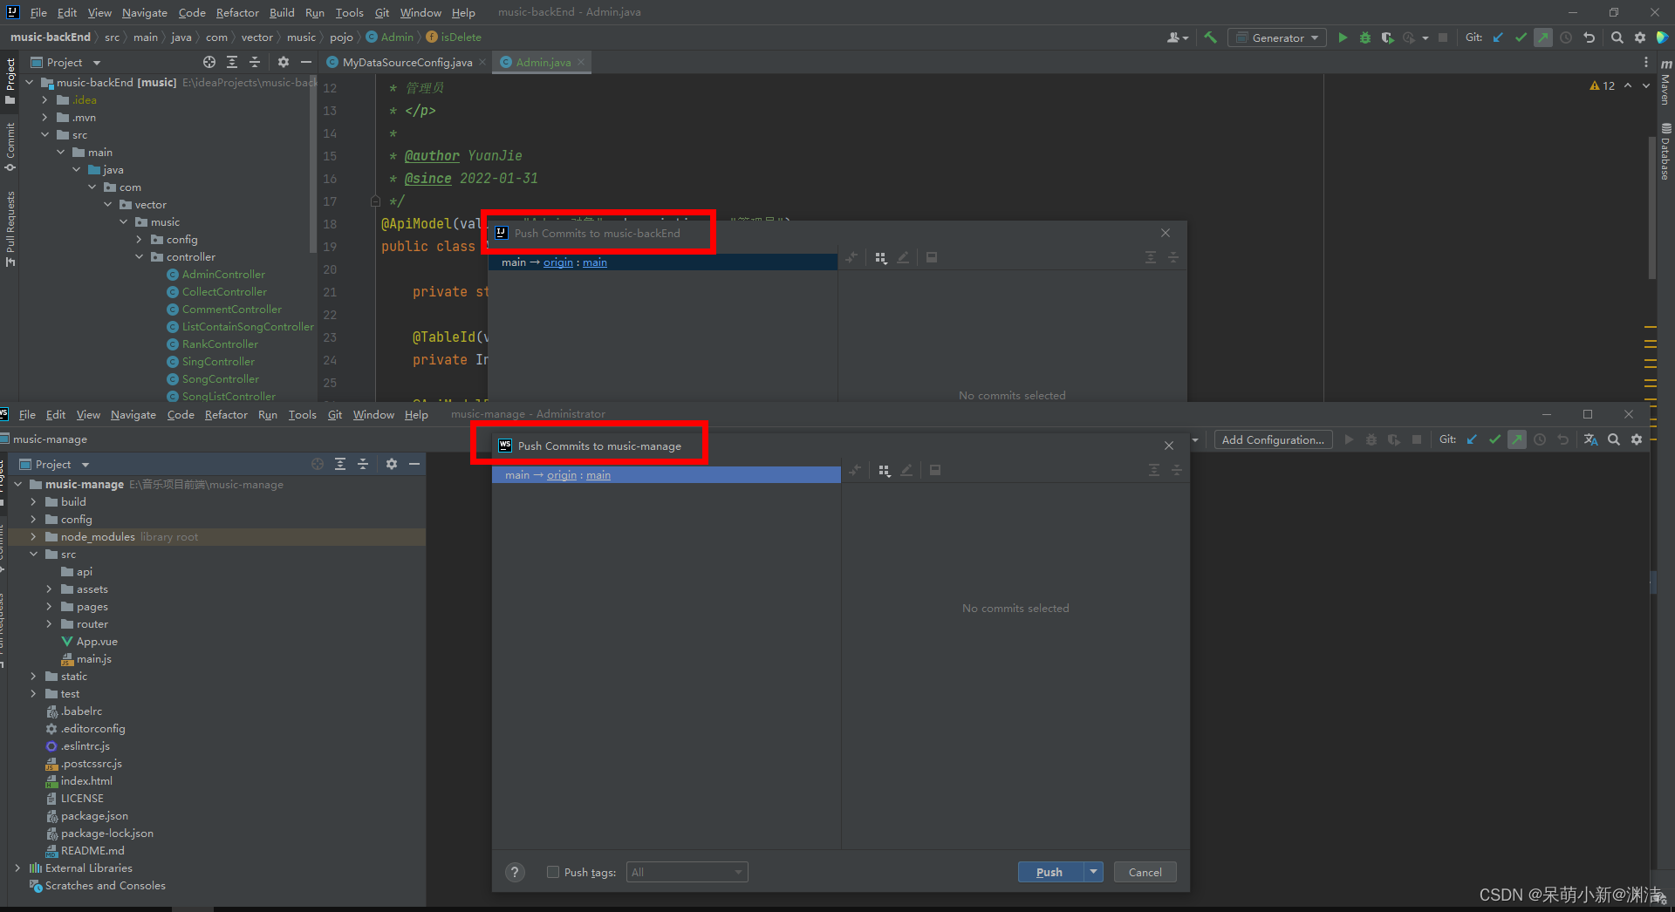Open Push tags combo box
Viewport: 1675px width, 912px height.
tap(687, 872)
